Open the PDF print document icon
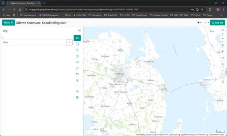227x136 pixels. tap(77, 80)
